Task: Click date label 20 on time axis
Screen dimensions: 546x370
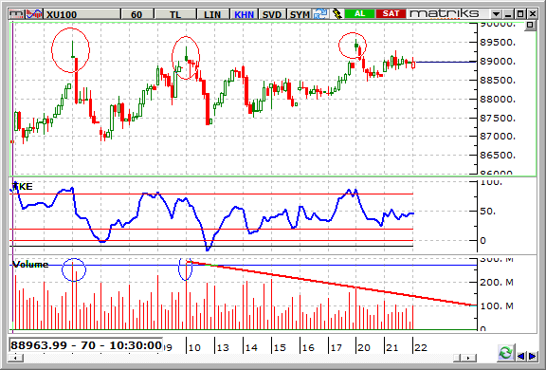Action: [x=364, y=347]
